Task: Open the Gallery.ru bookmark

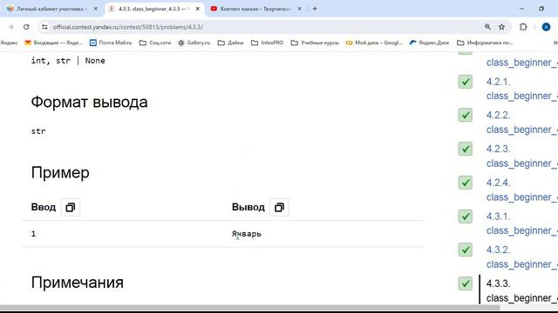Action: point(194,43)
